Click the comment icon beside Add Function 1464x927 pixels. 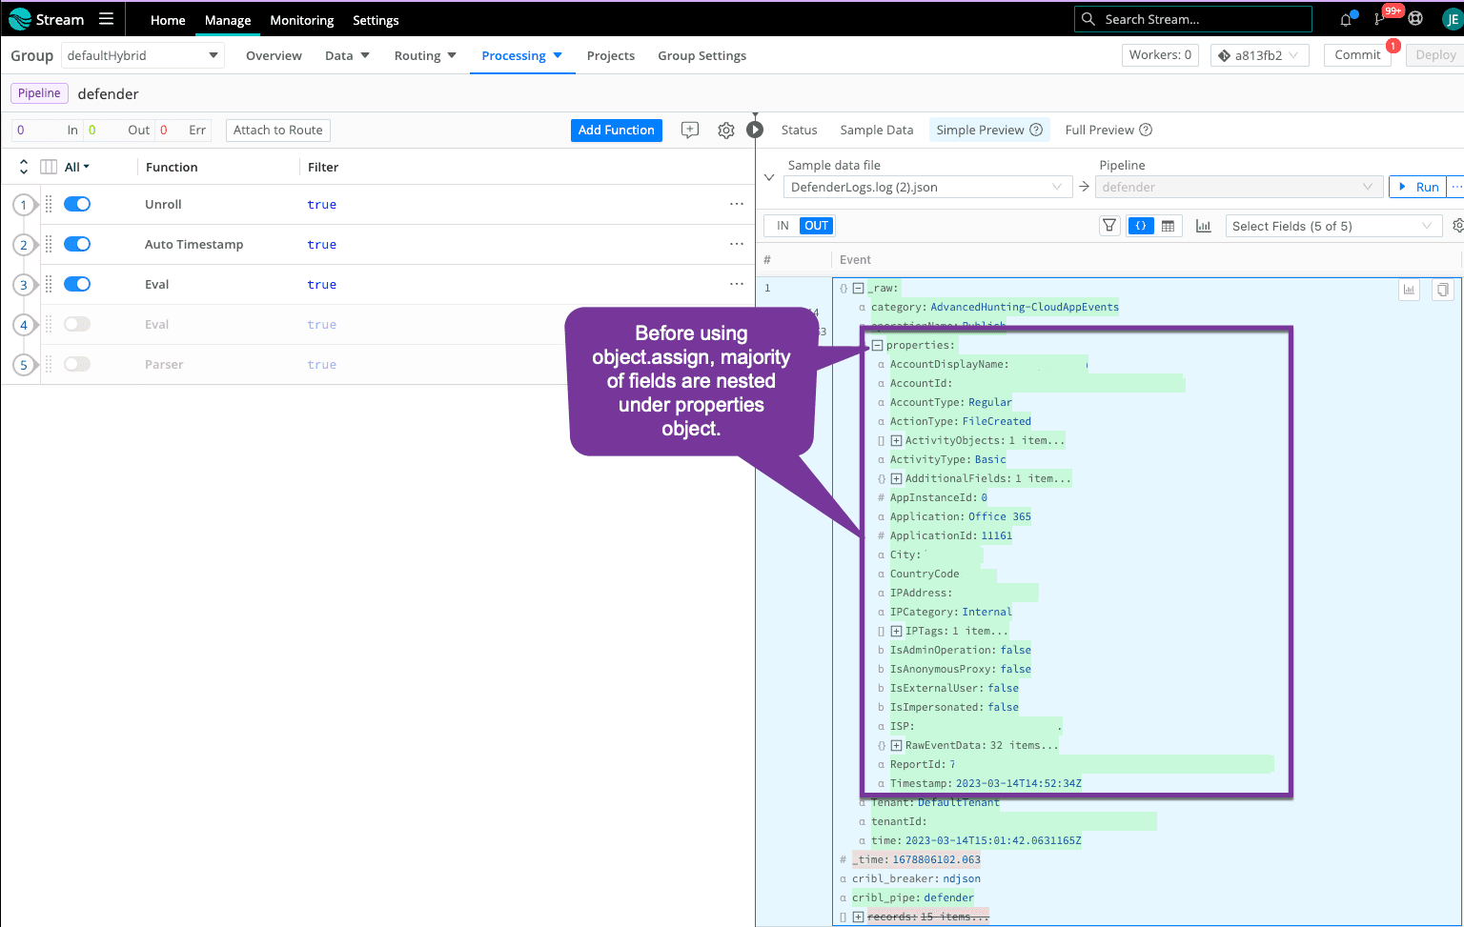690,131
